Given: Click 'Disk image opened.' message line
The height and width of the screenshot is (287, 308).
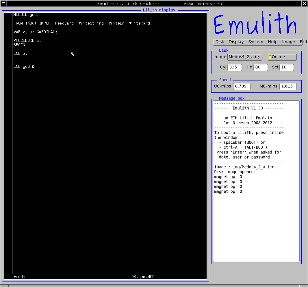Looking at the screenshot, I should point(235,172).
